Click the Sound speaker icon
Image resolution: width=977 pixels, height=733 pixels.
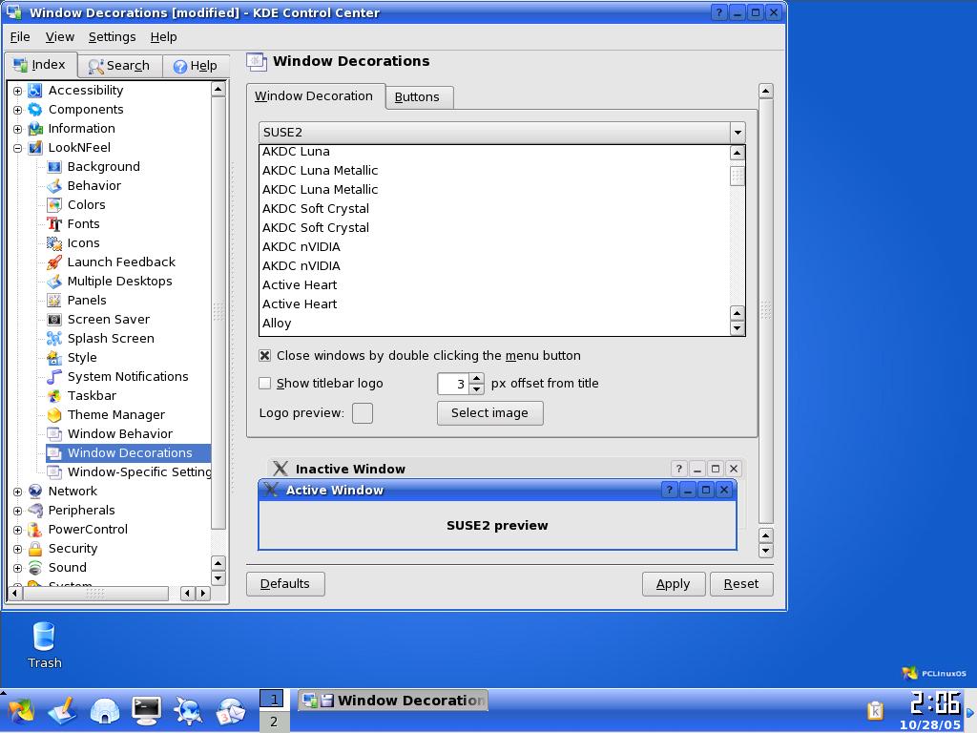click(35, 568)
